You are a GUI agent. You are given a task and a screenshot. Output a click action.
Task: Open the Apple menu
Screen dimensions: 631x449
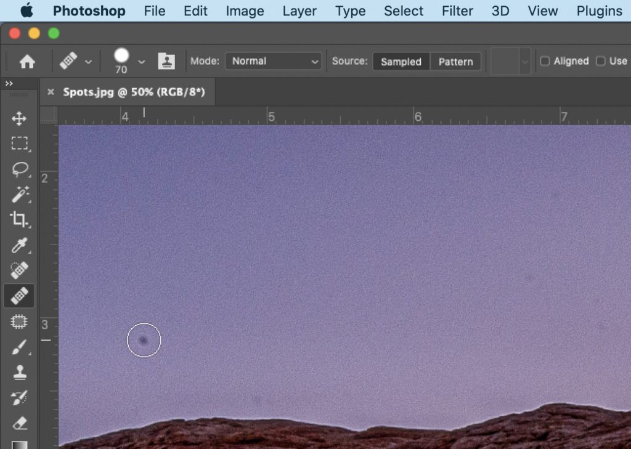(26, 11)
